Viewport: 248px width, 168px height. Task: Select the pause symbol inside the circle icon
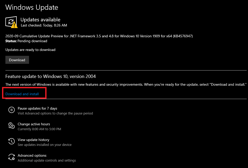coord(12,110)
